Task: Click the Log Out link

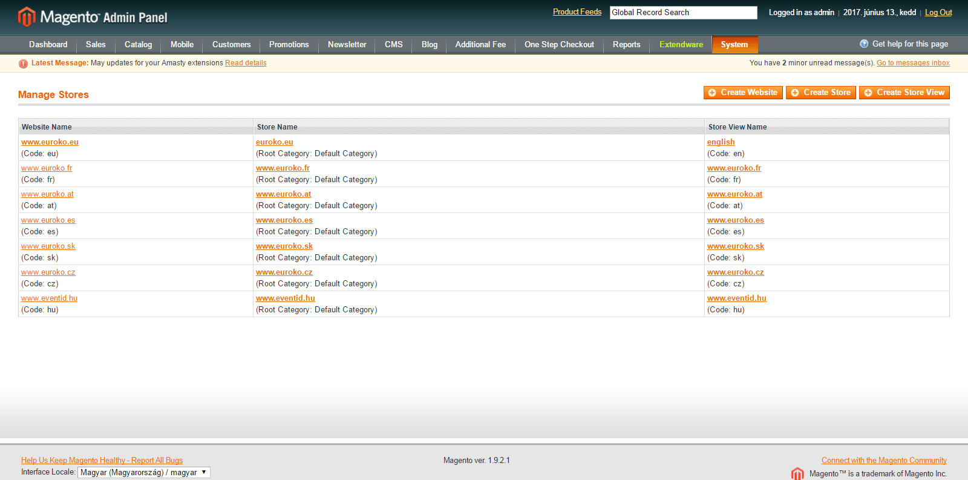Action: click(938, 13)
